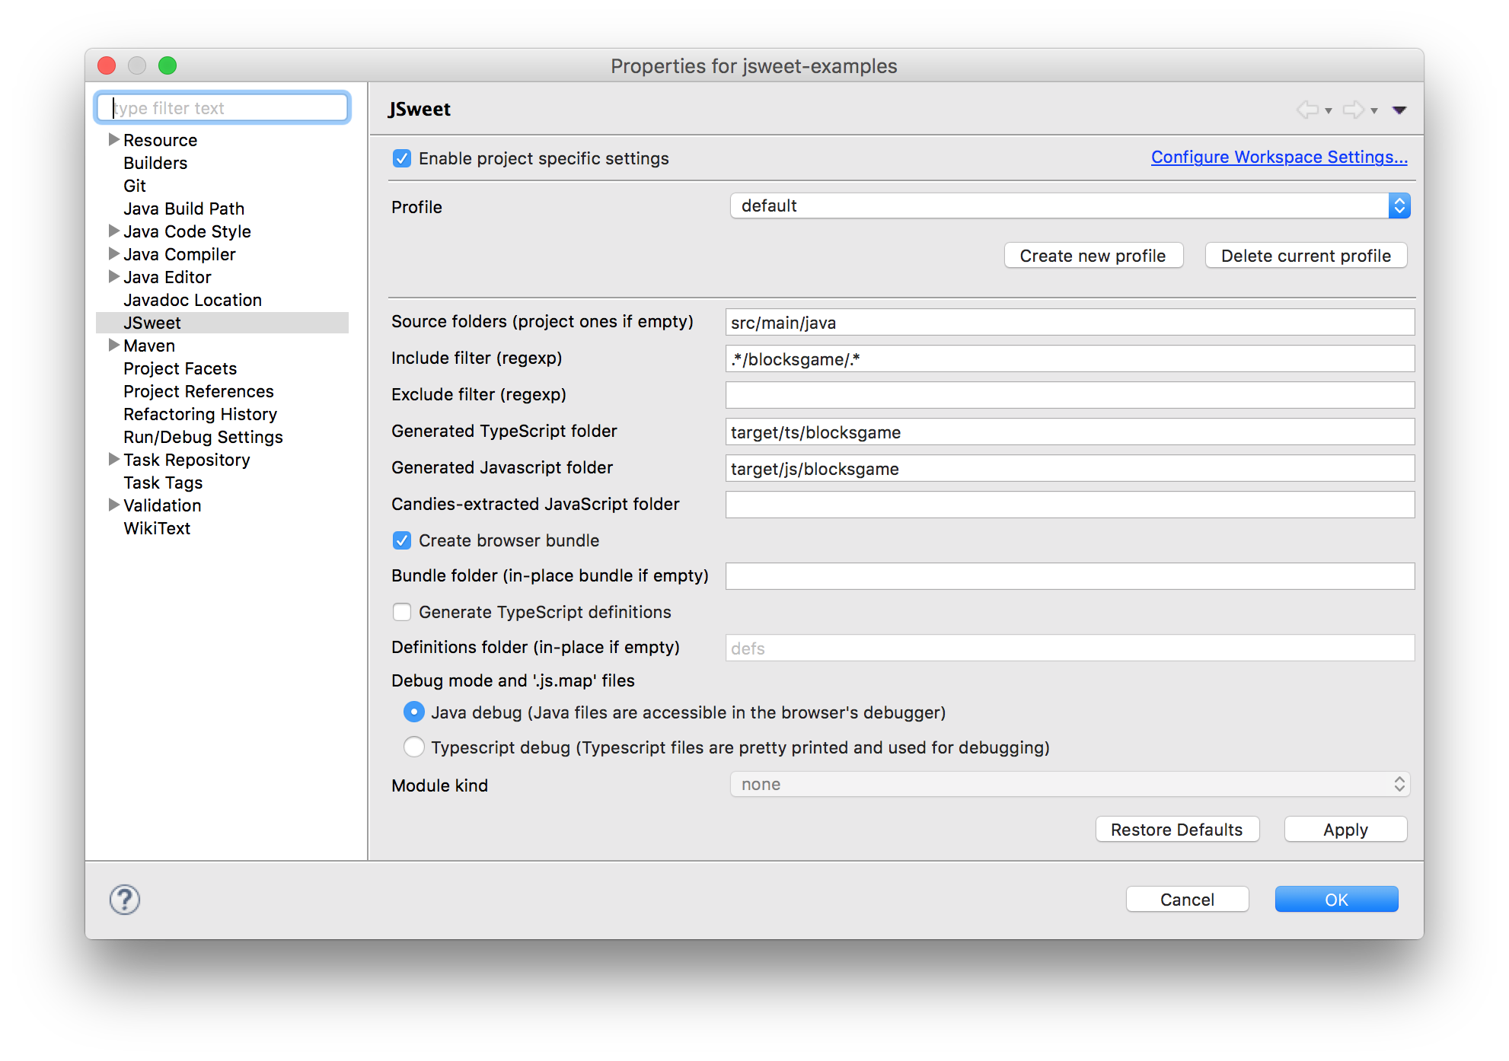Open the Module kind combo box
Screen dimensions: 1509x1061
[1070, 784]
